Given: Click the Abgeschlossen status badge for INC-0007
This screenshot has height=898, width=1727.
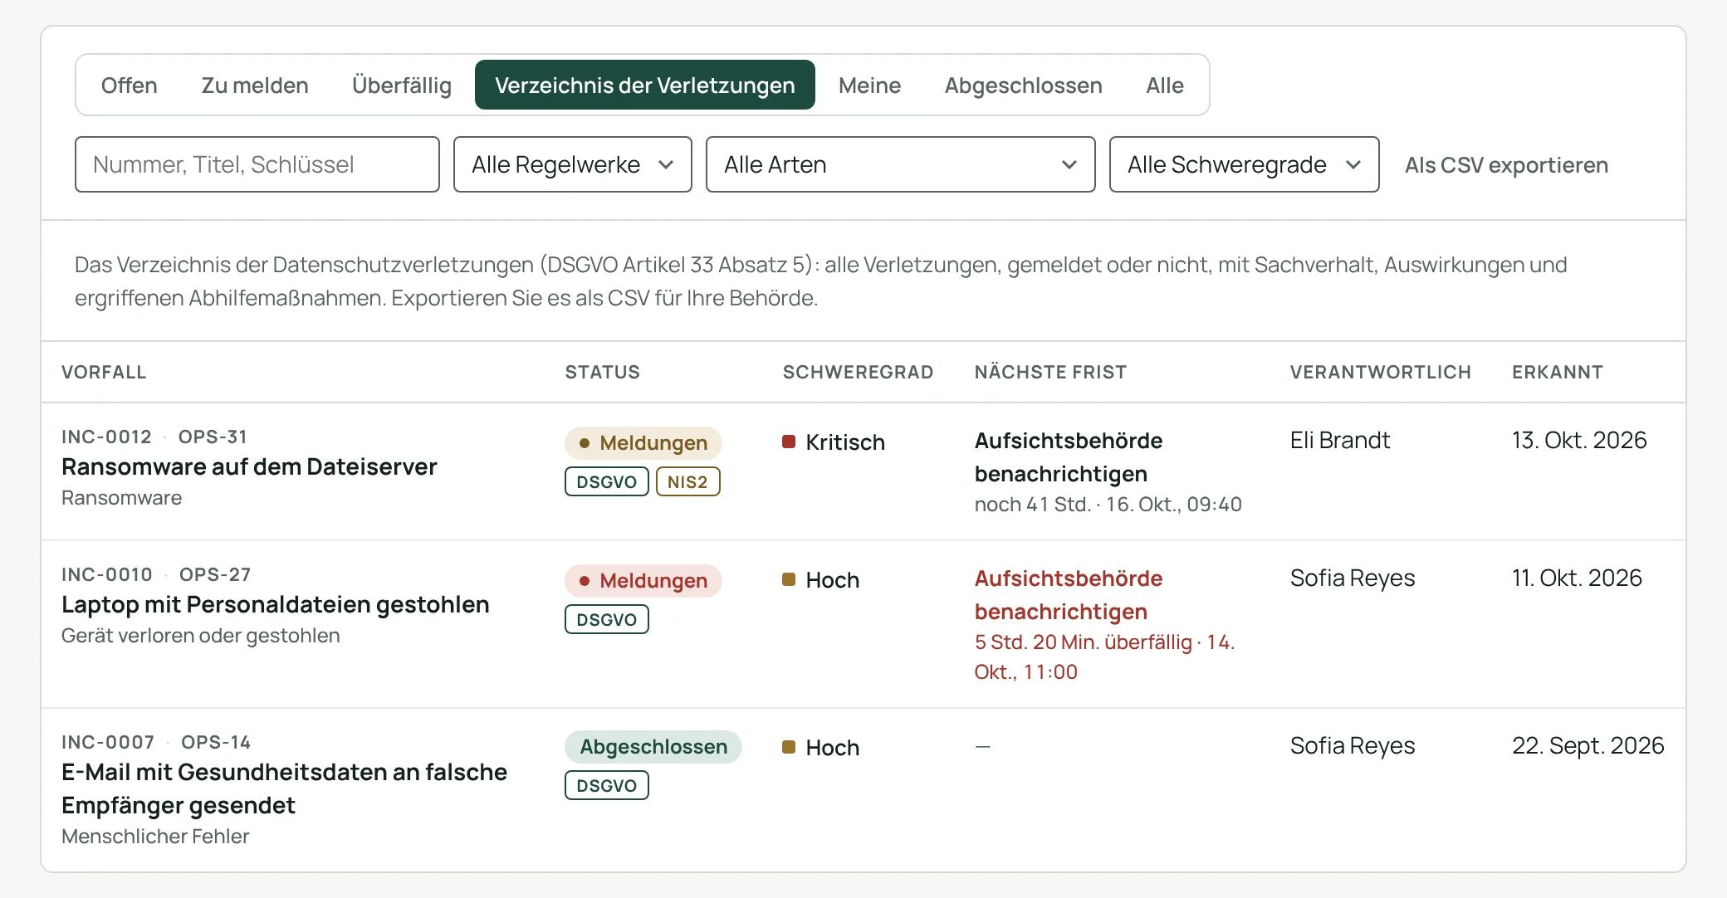Looking at the screenshot, I should point(653,747).
